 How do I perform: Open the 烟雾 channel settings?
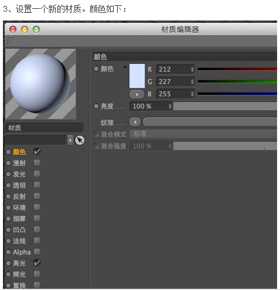(x=19, y=219)
